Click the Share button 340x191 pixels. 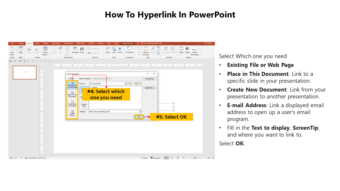[x=208, y=43]
